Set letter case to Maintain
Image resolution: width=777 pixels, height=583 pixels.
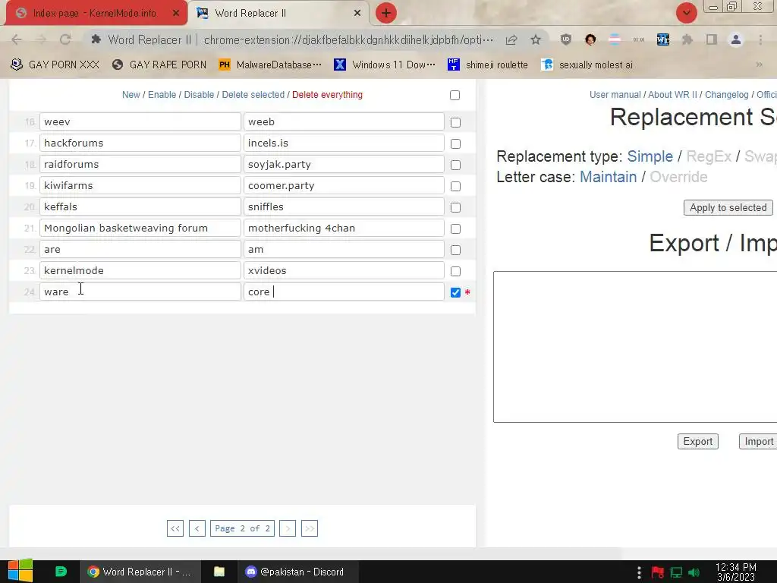(608, 177)
